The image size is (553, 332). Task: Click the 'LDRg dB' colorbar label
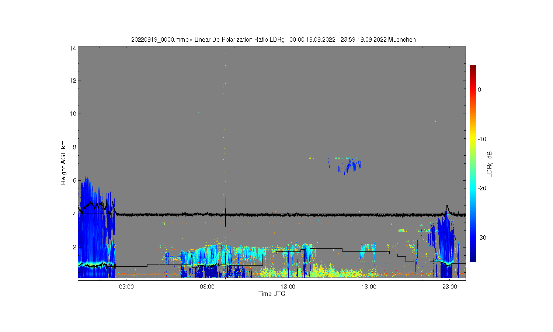490,165
